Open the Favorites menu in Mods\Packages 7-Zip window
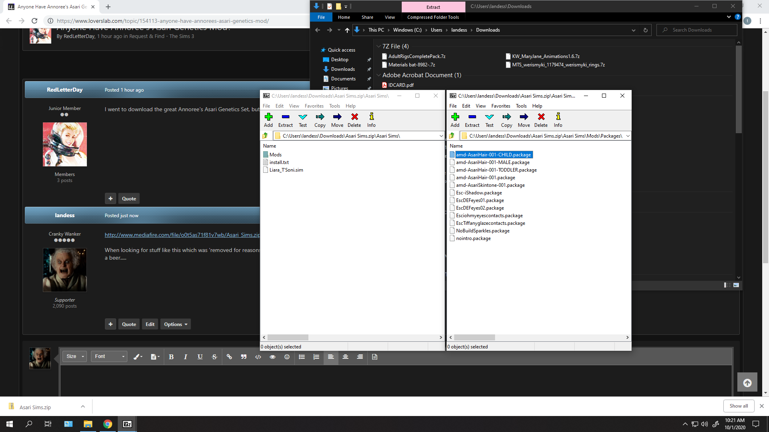769x432 pixels. [501, 106]
